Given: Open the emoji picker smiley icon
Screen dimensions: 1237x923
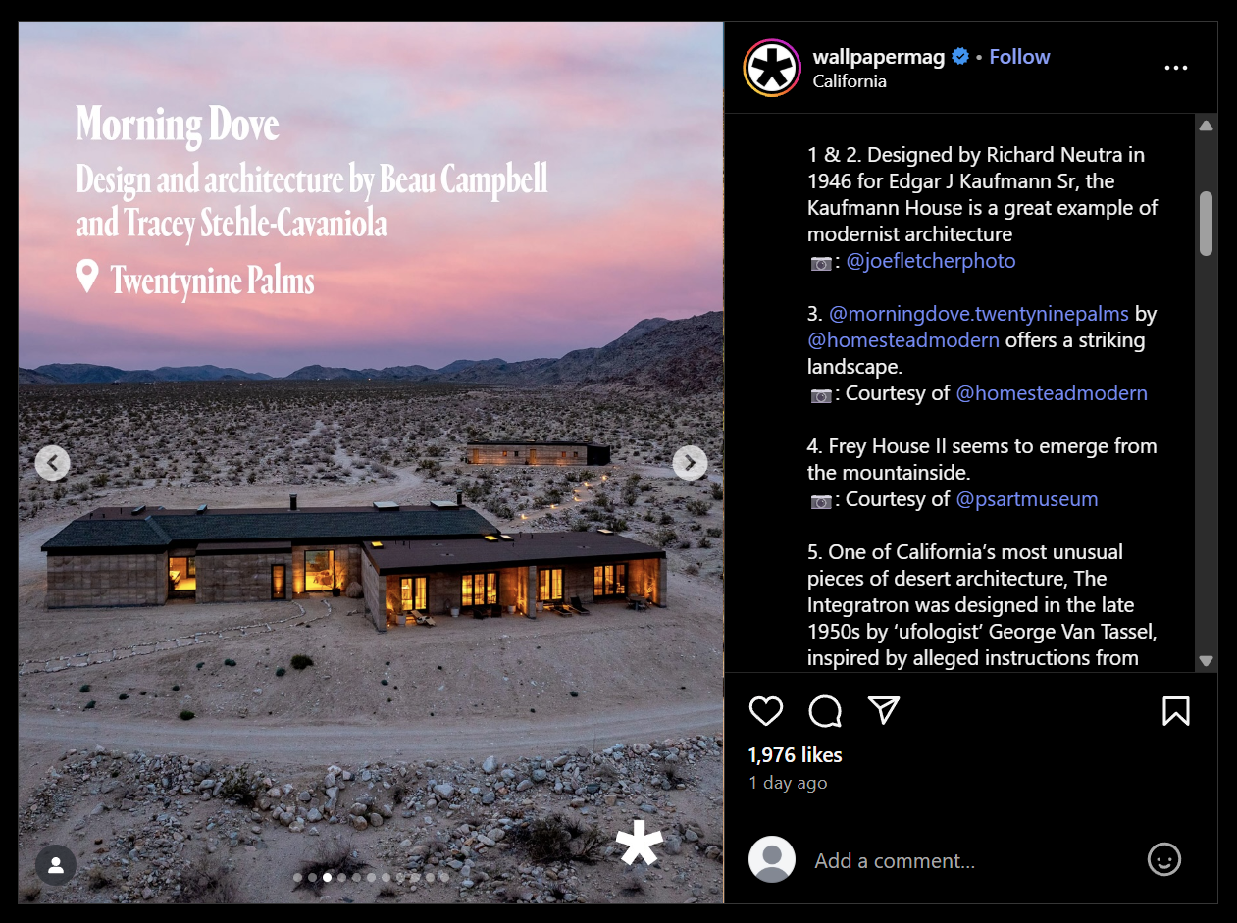Looking at the screenshot, I should click(x=1164, y=860).
